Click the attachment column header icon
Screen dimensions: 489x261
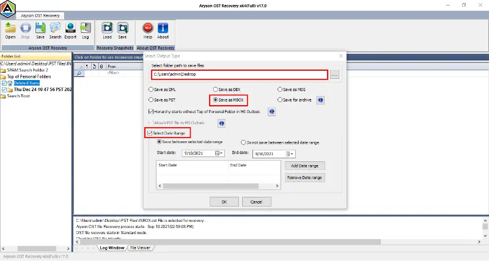[x=101, y=67]
